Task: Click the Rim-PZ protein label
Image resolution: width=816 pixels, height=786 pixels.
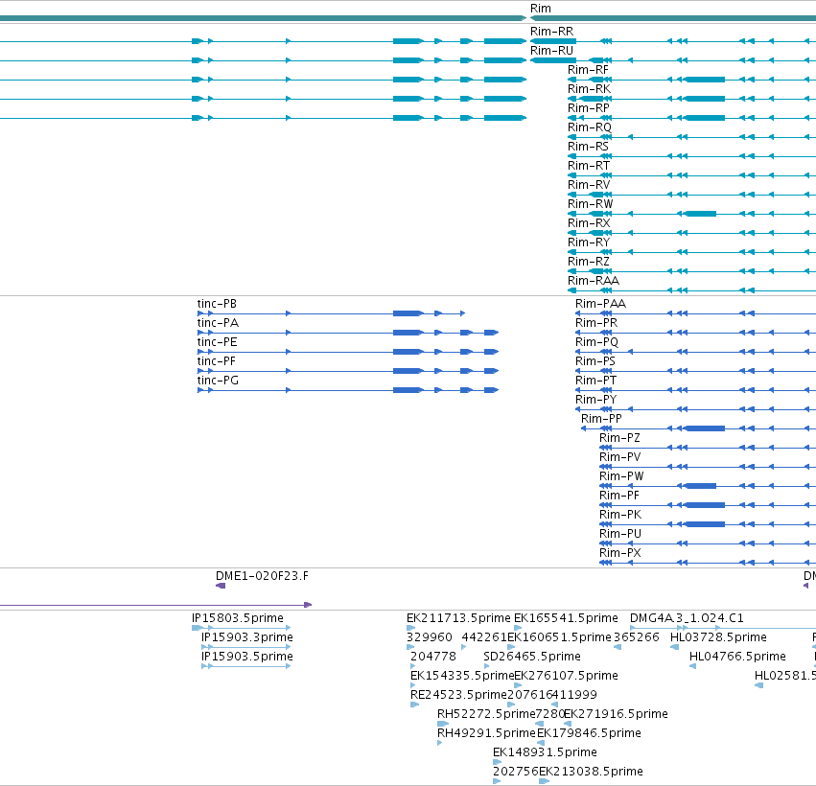Action: click(x=619, y=438)
